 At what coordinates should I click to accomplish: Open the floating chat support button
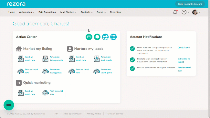pyautogui.click(x=9, y=105)
